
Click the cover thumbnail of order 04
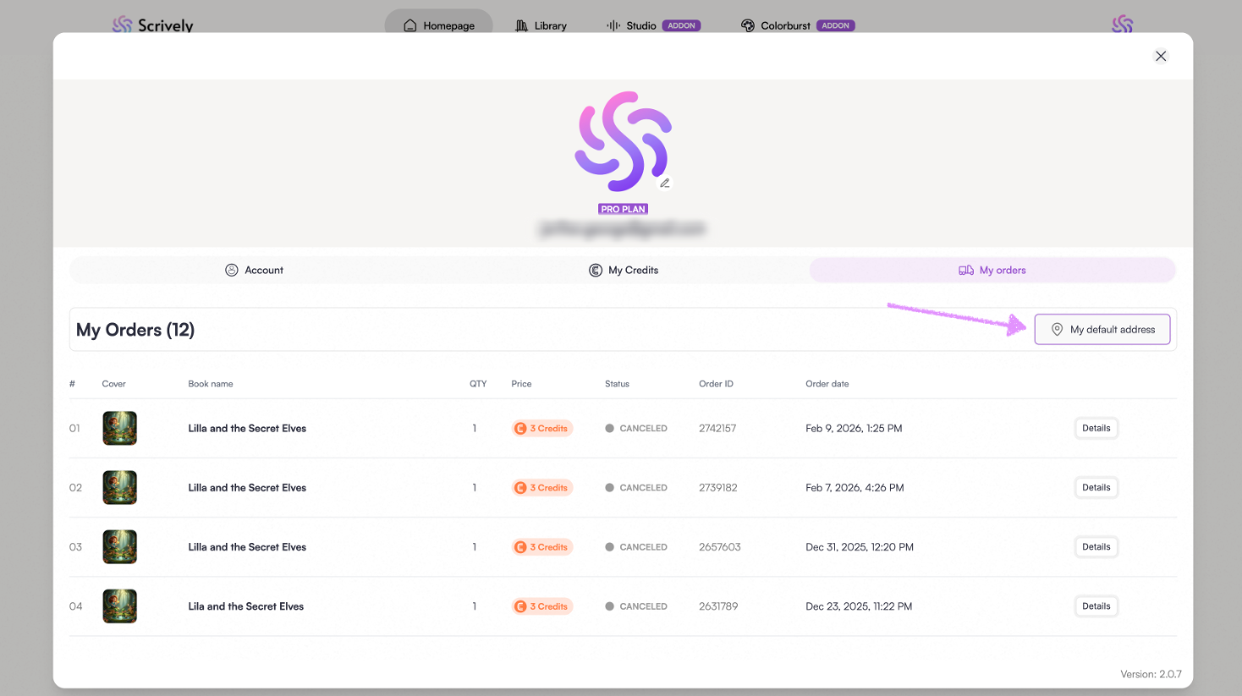(x=119, y=606)
